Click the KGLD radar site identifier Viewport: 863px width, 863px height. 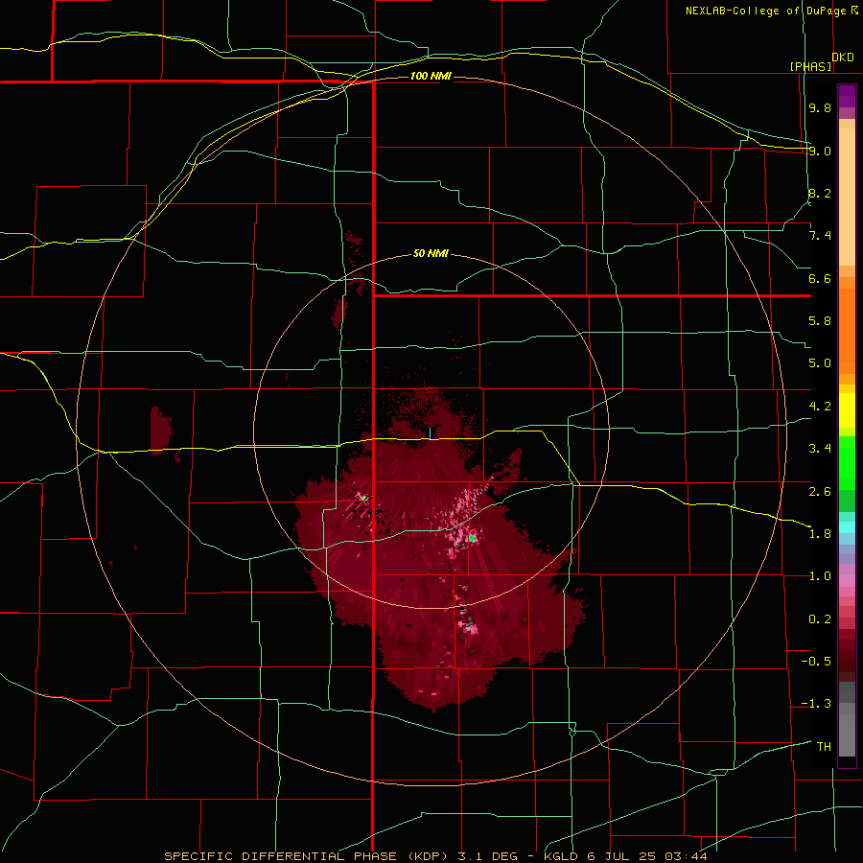(x=560, y=856)
